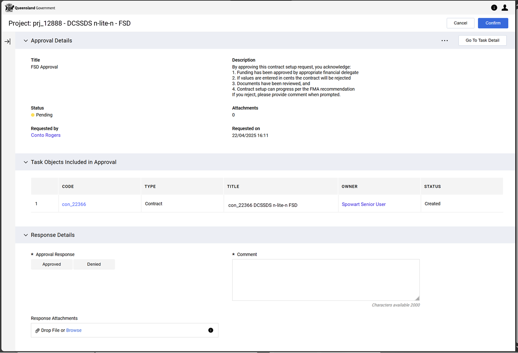518x353 pixels.
Task: Click Browse to upload a file
Action: [74, 330]
